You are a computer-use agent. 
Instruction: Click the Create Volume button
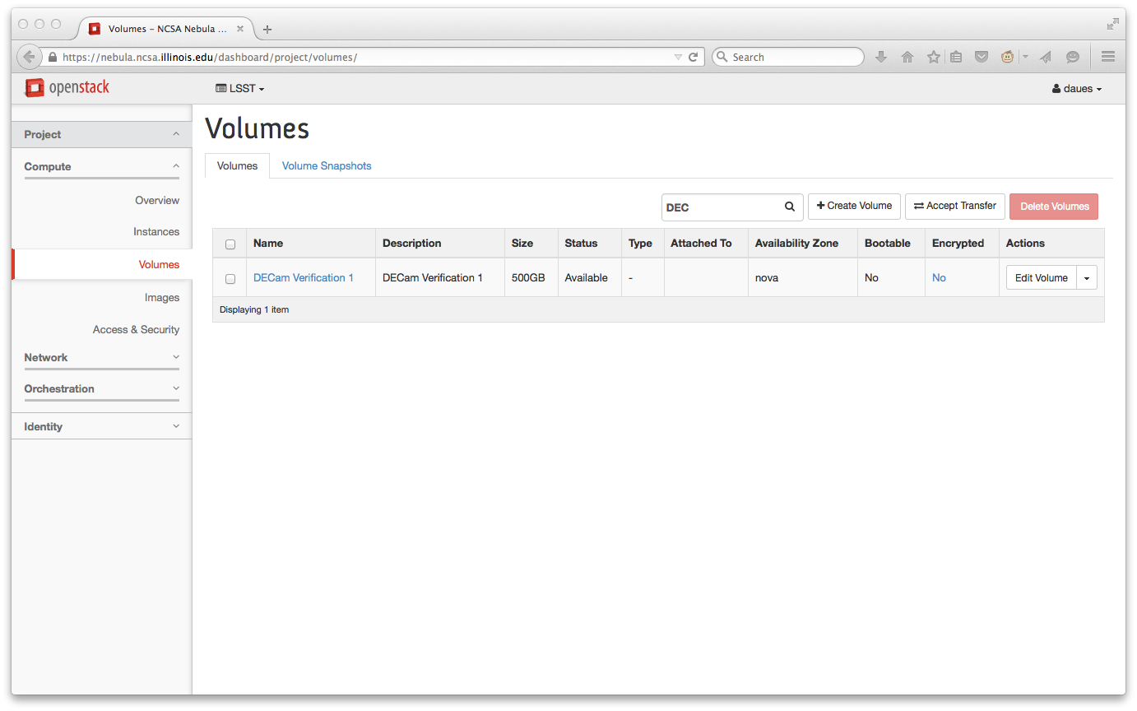(854, 206)
